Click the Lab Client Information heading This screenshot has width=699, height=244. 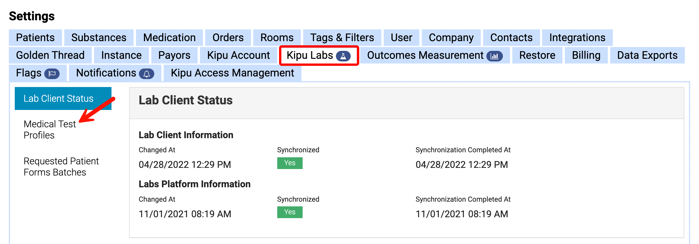click(x=186, y=135)
